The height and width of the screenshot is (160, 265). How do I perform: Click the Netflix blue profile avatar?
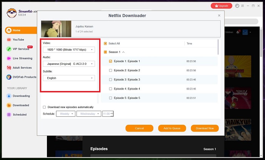point(245,32)
